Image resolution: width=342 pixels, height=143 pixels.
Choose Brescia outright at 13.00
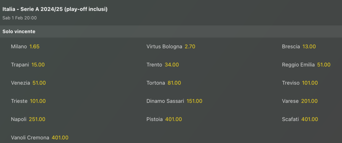point(309,47)
